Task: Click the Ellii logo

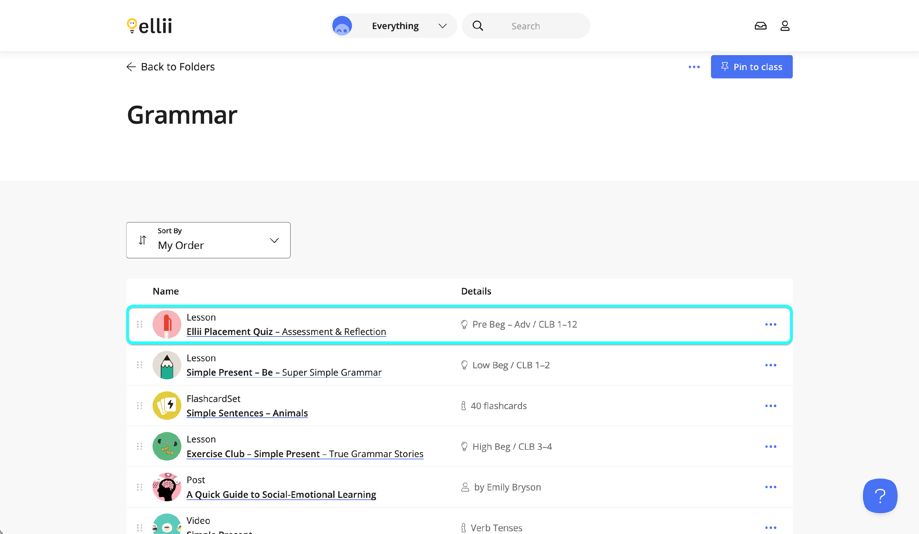Action: (149, 26)
